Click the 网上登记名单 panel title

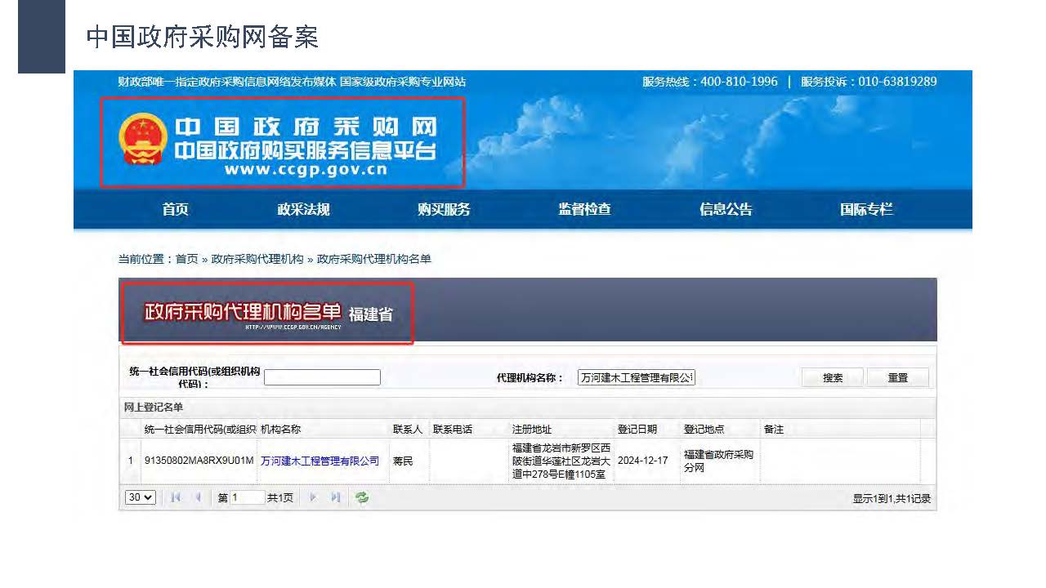(x=154, y=407)
